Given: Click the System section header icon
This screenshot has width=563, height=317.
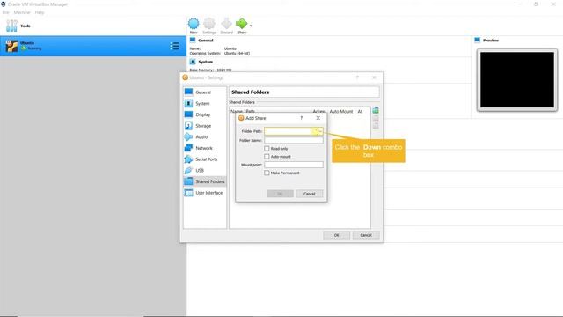Looking at the screenshot, I should pos(193,62).
